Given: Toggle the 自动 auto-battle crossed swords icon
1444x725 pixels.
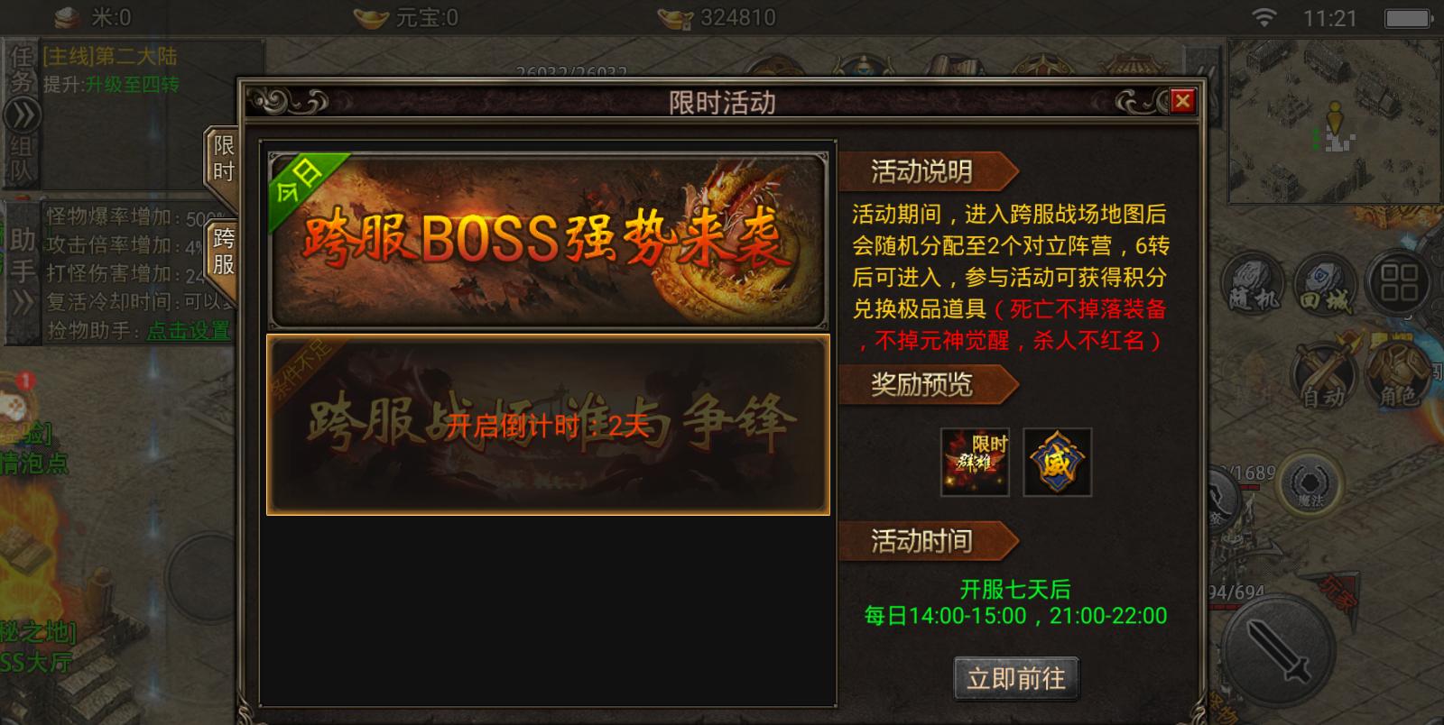Looking at the screenshot, I should click(x=1324, y=372).
